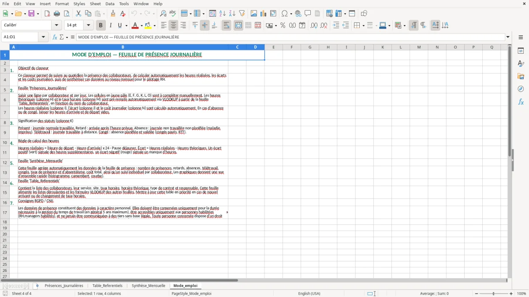Image resolution: width=529 pixels, height=297 pixels.
Task: Click the Copy icon
Action: 88,14
